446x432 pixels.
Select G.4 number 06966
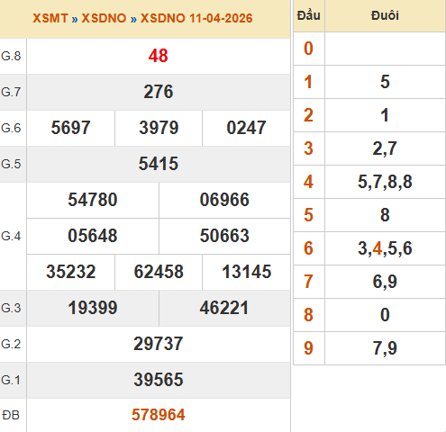[224, 200]
